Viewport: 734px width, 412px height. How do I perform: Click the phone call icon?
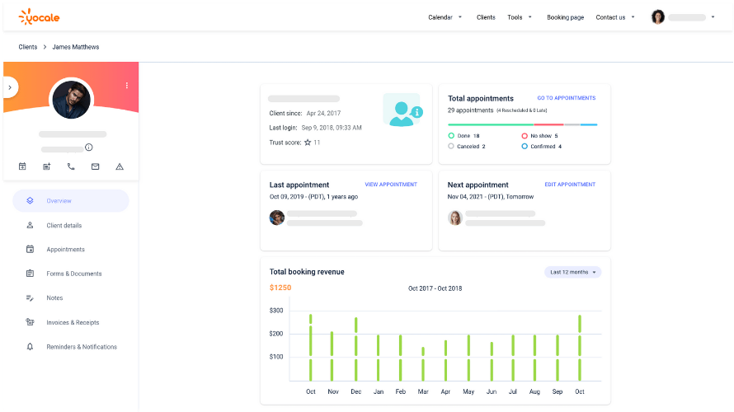[71, 166]
